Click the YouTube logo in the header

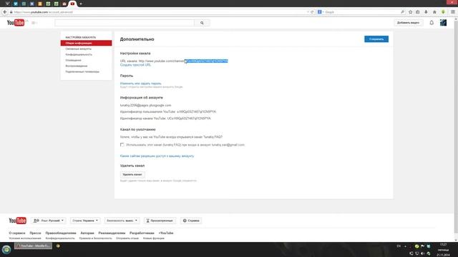[x=16, y=22]
